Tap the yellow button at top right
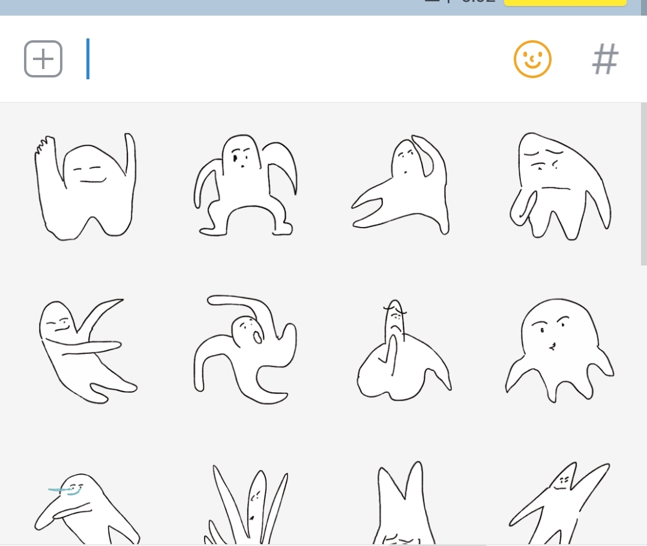The width and height of the screenshot is (647, 546). 565,3
